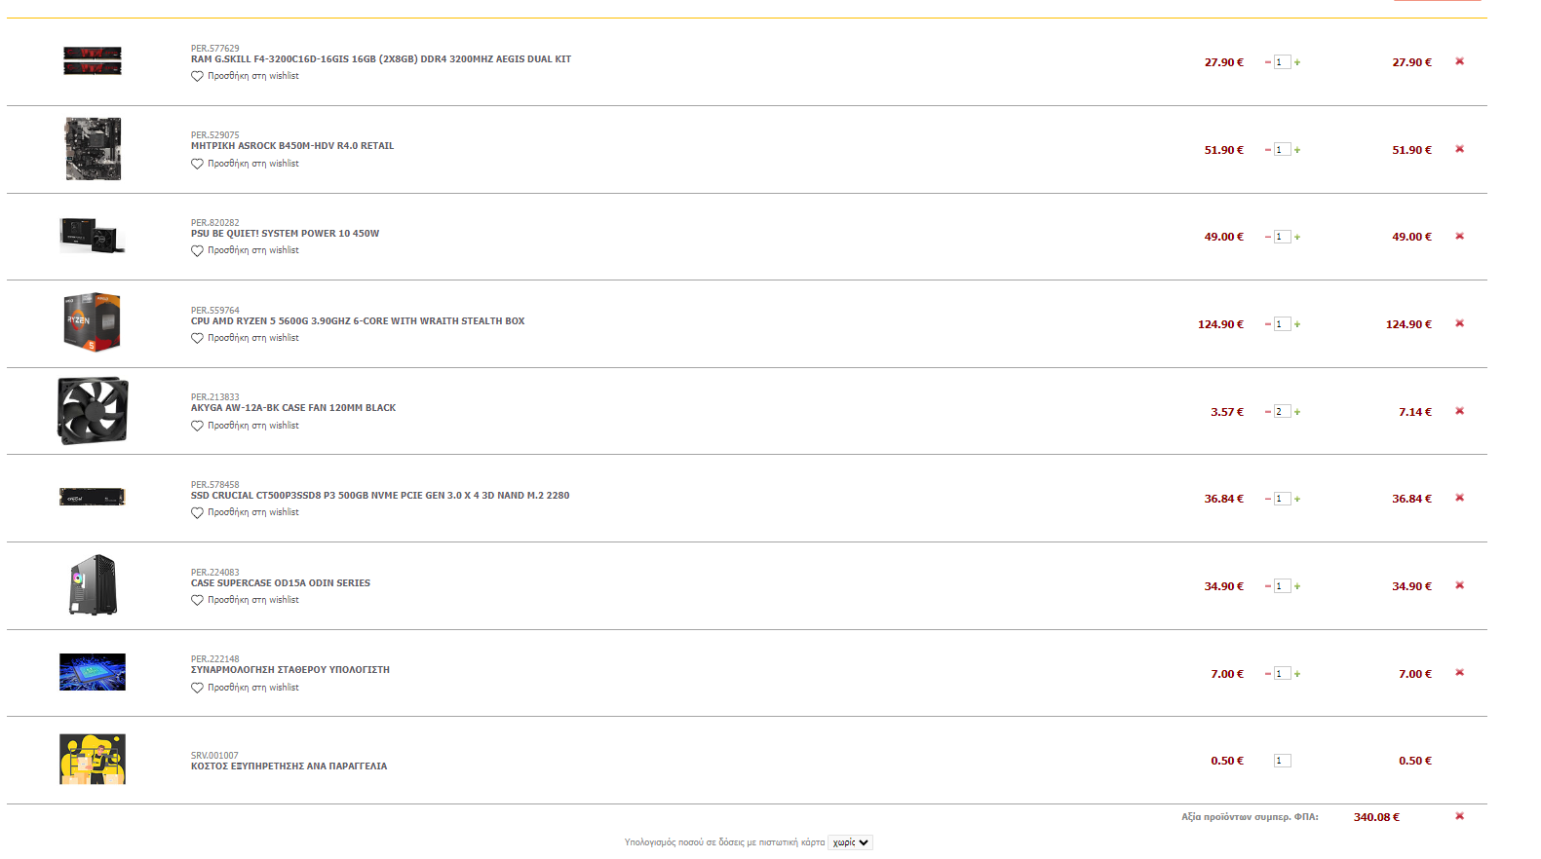The height and width of the screenshot is (859, 1541).
Task: Edit quantity field for G.SKILL RAM
Action: [1282, 62]
